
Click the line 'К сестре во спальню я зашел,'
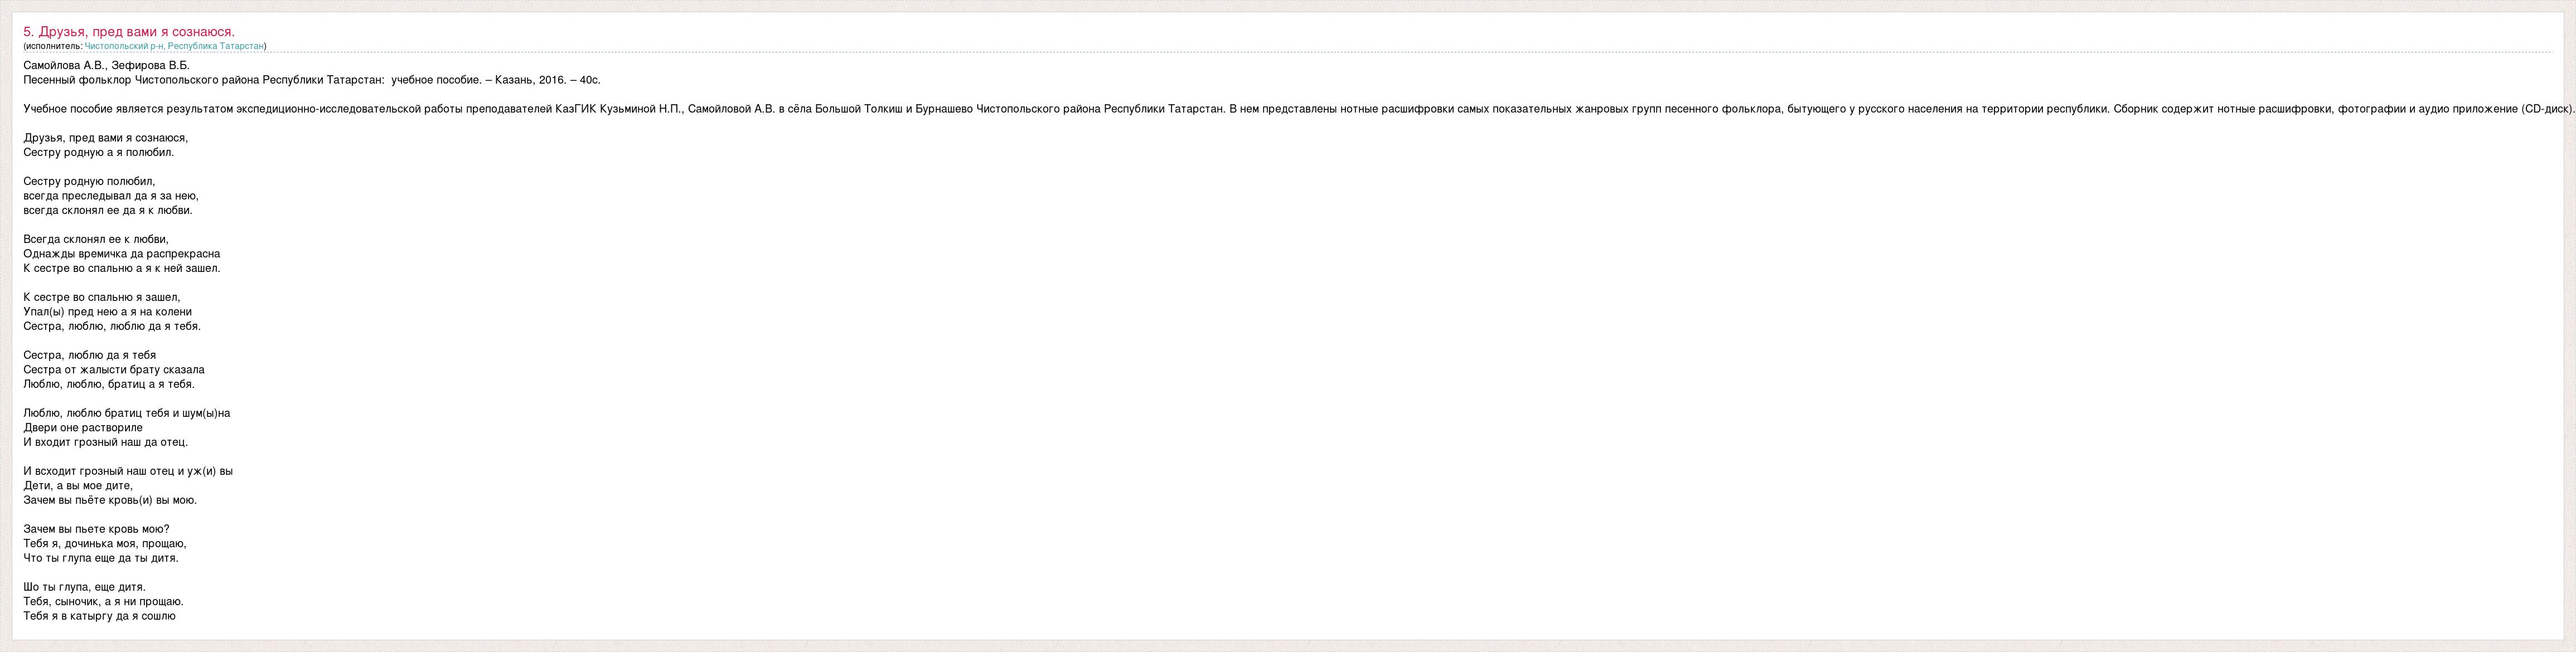[101, 297]
